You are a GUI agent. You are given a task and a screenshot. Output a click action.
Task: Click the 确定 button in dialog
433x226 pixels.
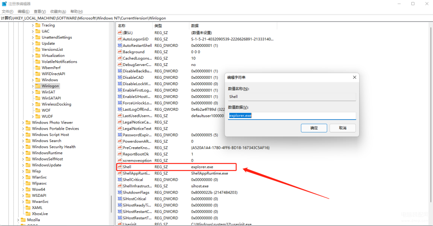pyautogui.click(x=314, y=128)
